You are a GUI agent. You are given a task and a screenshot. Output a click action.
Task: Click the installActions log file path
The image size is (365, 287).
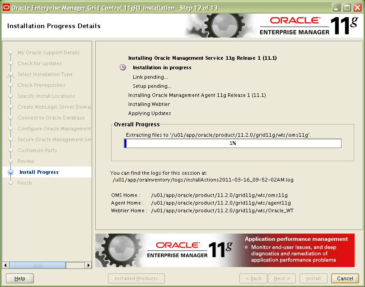203,180
